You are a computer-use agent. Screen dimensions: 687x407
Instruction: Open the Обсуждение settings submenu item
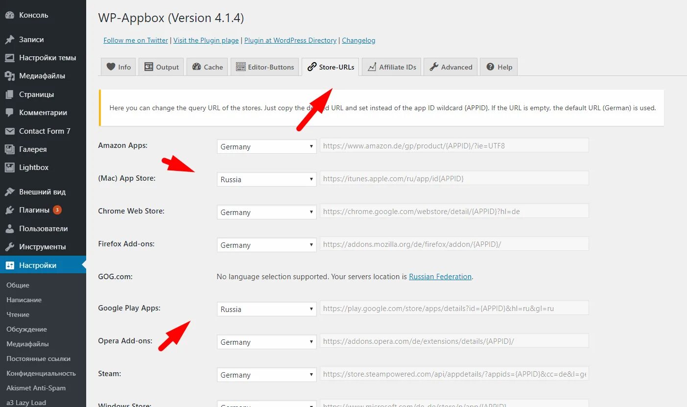27,329
